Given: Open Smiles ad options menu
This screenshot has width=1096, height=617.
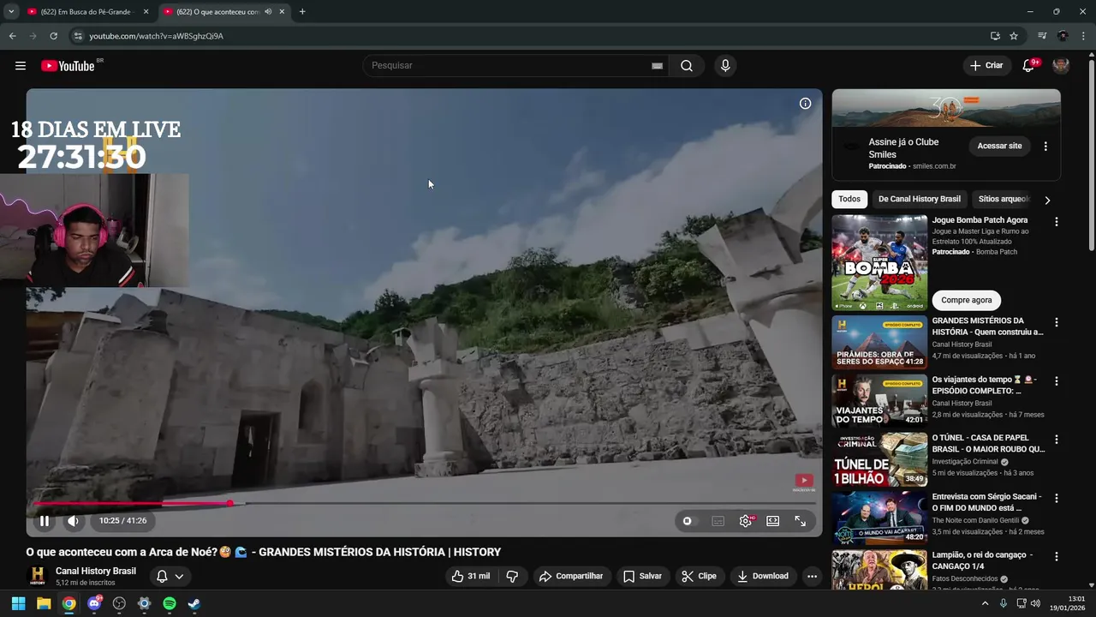Looking at the screenshot, I should pos(1045,147).
